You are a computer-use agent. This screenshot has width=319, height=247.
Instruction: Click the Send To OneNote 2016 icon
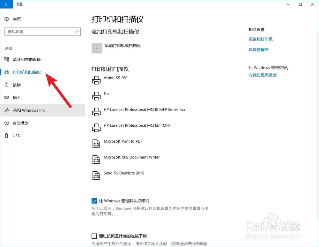pos(96,175)
